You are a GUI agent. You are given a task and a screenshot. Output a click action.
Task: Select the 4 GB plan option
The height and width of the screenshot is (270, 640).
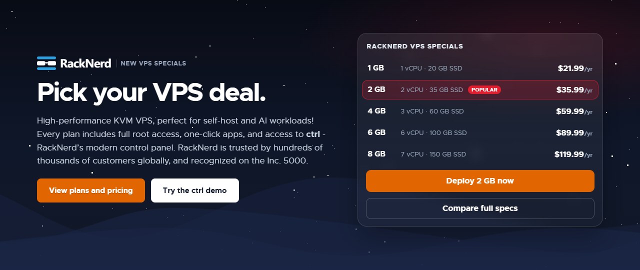tap(480, 111)
